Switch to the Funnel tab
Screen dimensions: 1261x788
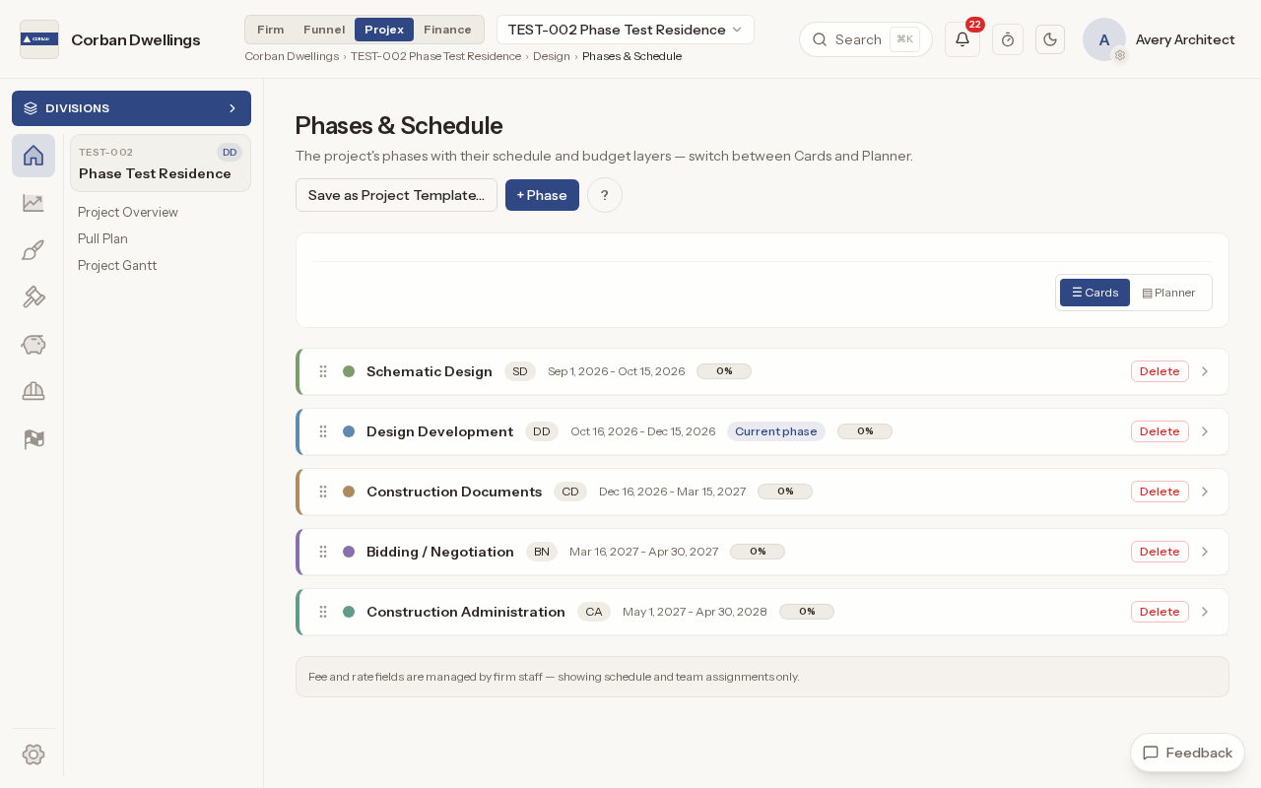pyautogui.click(x=324, y=30)
